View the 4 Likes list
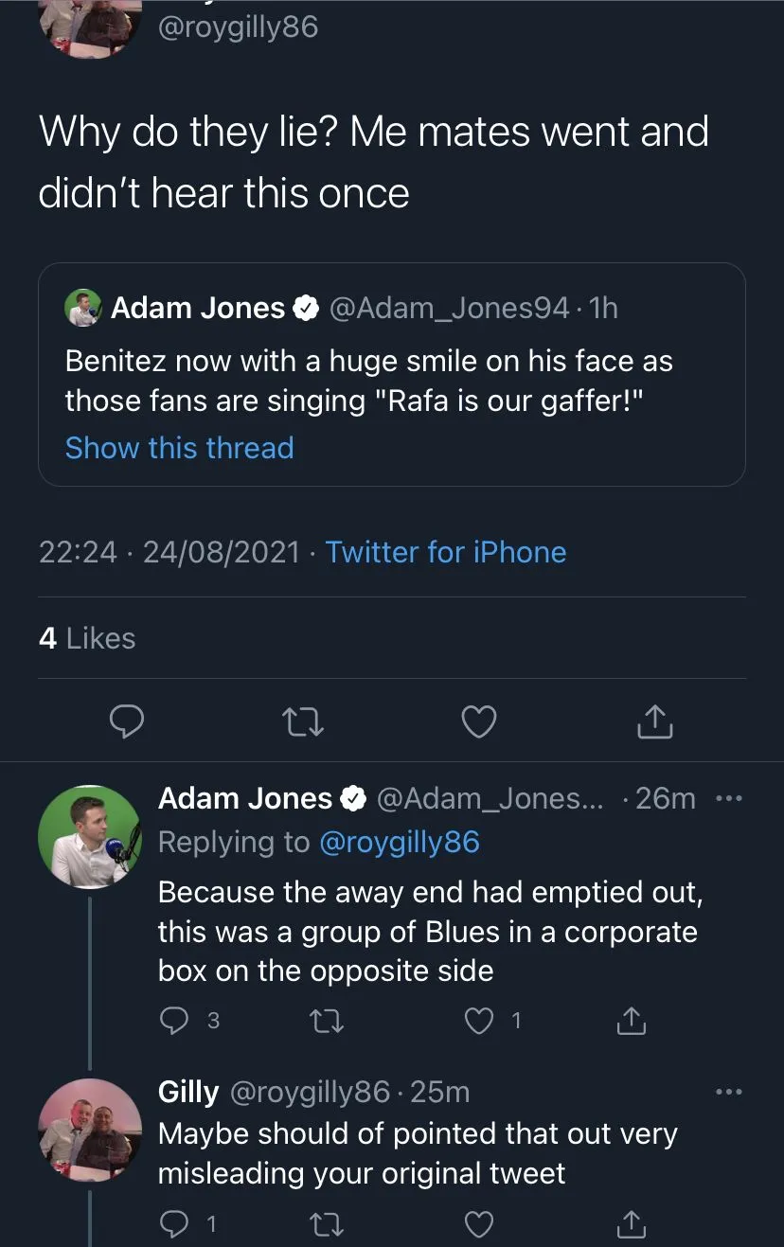The image size is (784, 1247). click(x=87, y=639)
